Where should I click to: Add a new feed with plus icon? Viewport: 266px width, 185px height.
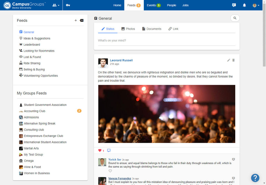(76, 20)
